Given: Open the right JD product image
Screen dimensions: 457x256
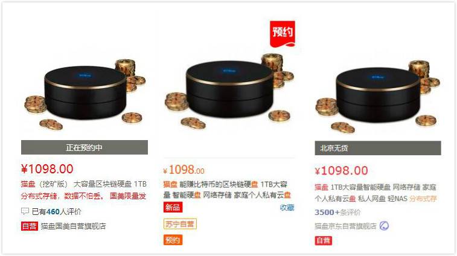Looking at the screenshot, I should 378,95.
